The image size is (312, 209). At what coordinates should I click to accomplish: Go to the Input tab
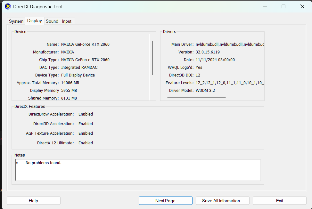click(67, 21)
